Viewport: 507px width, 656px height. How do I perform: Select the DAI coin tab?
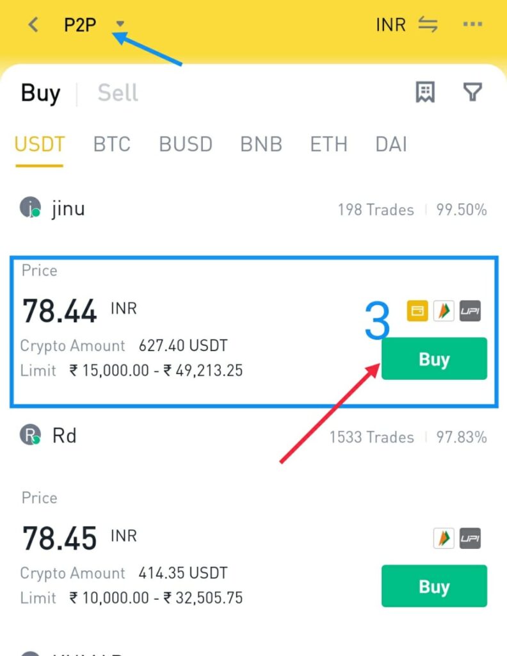tap(391, 144)
